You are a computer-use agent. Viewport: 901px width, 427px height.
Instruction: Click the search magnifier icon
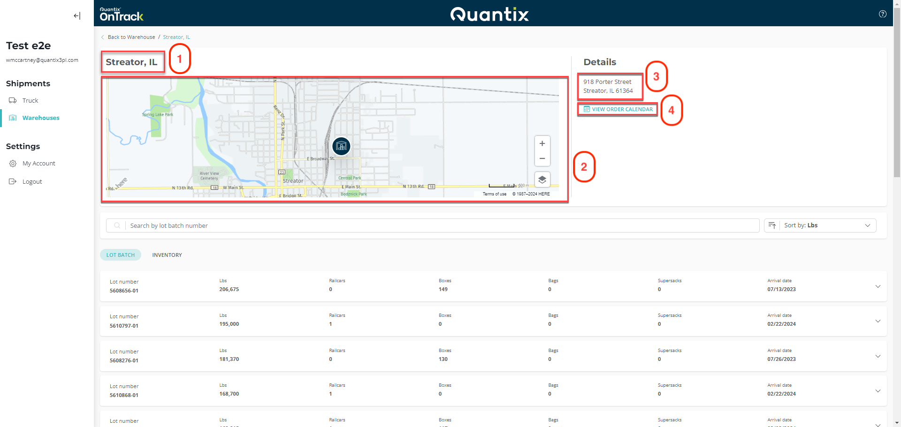click(116, 225)
